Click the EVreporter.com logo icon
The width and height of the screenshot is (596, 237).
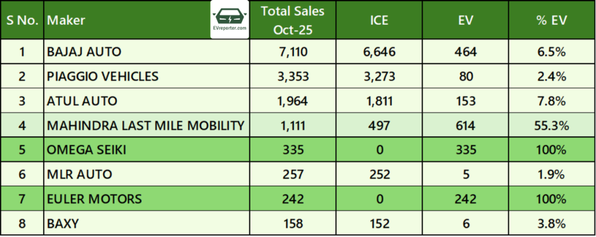pyautogui.click(x=230, y=20)
